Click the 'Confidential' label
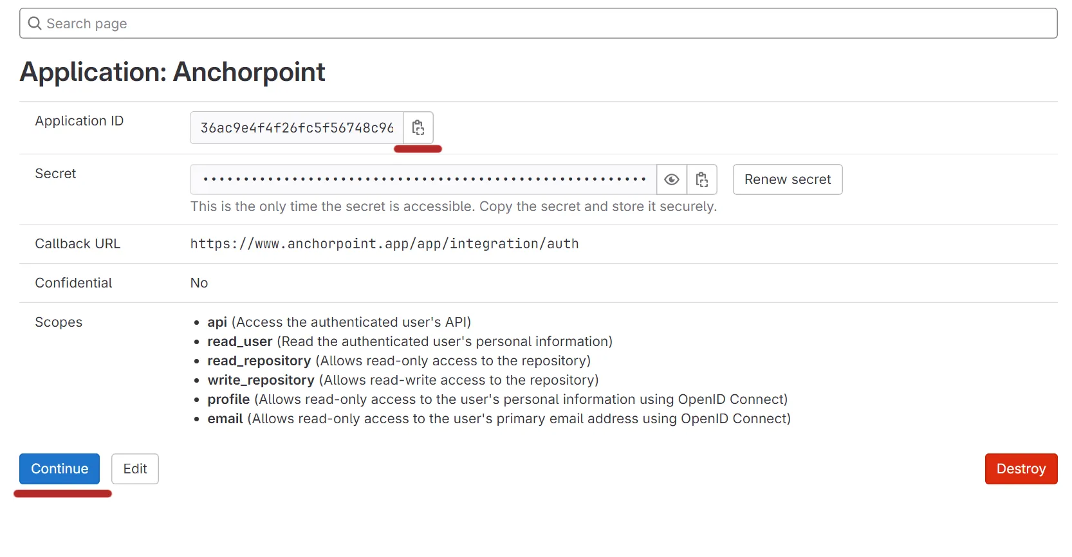Viewport: 1072px width, 557px height. [x=73, y=283]
